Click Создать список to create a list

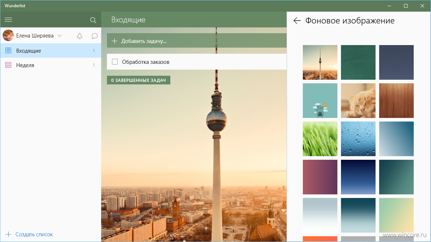click(x=34, y=234)
